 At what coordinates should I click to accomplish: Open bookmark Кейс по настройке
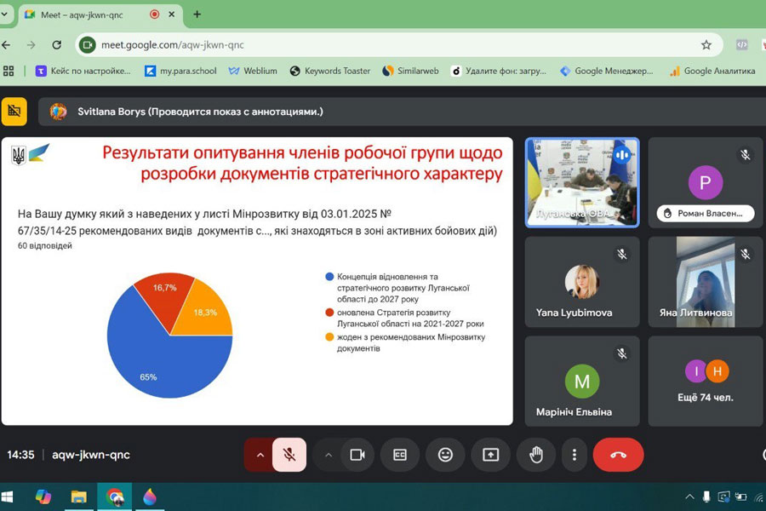(x=83, y=71)
